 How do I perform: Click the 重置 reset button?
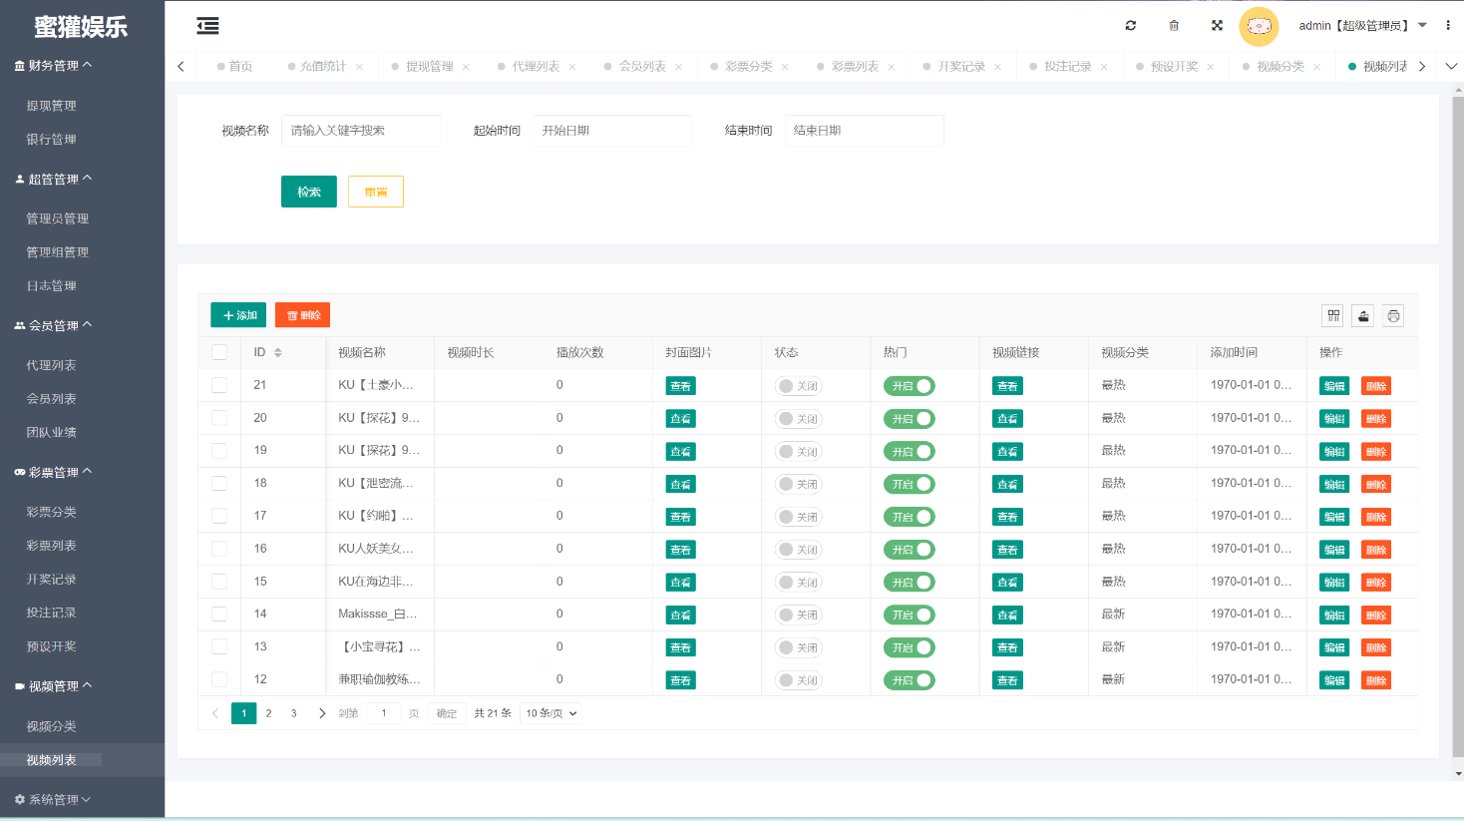pos(376,192)
